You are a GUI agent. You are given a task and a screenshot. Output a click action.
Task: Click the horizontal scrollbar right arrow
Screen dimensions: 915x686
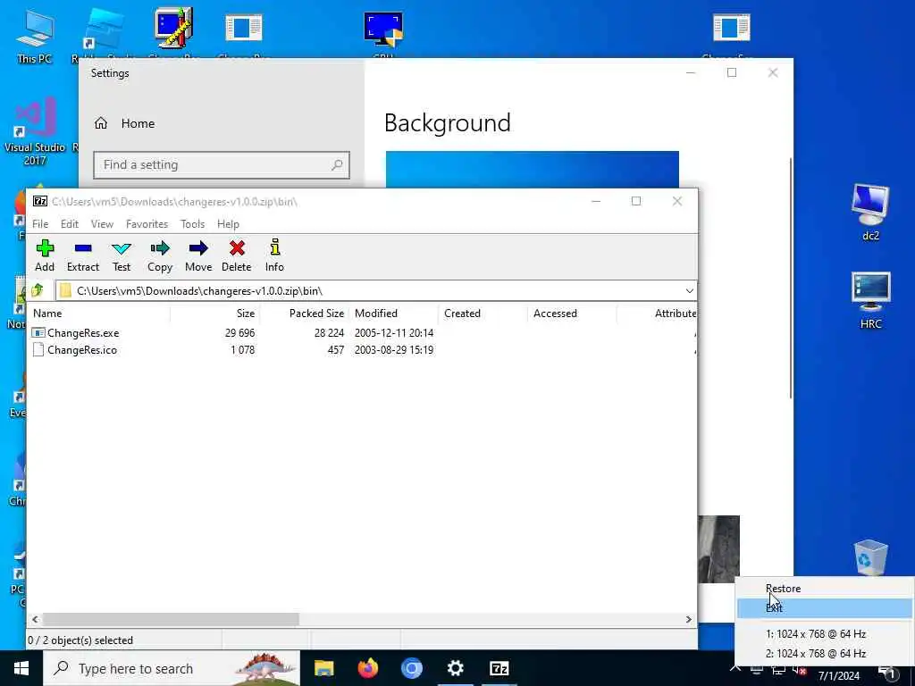(689, 620)
